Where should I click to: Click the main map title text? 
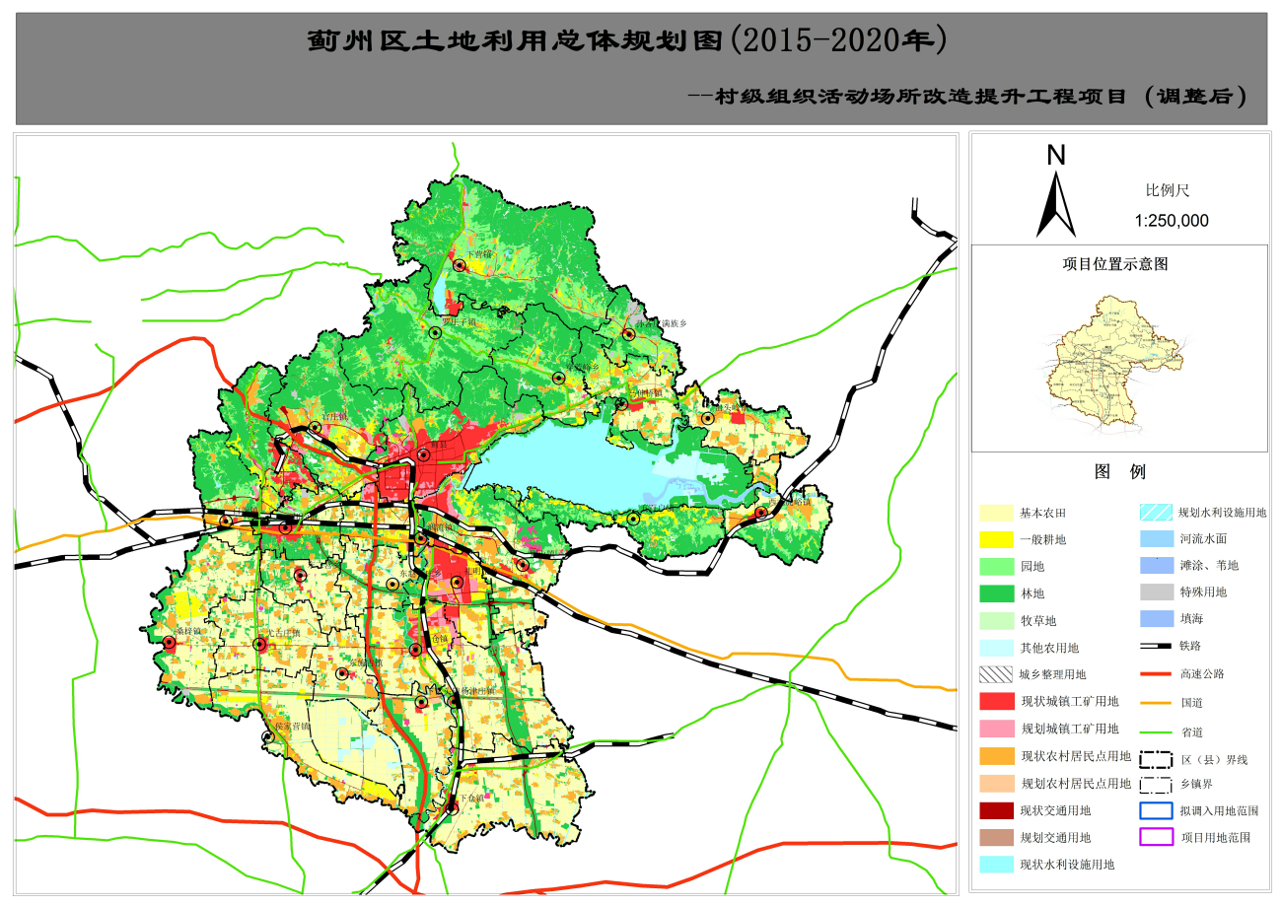tap(628, 41)
